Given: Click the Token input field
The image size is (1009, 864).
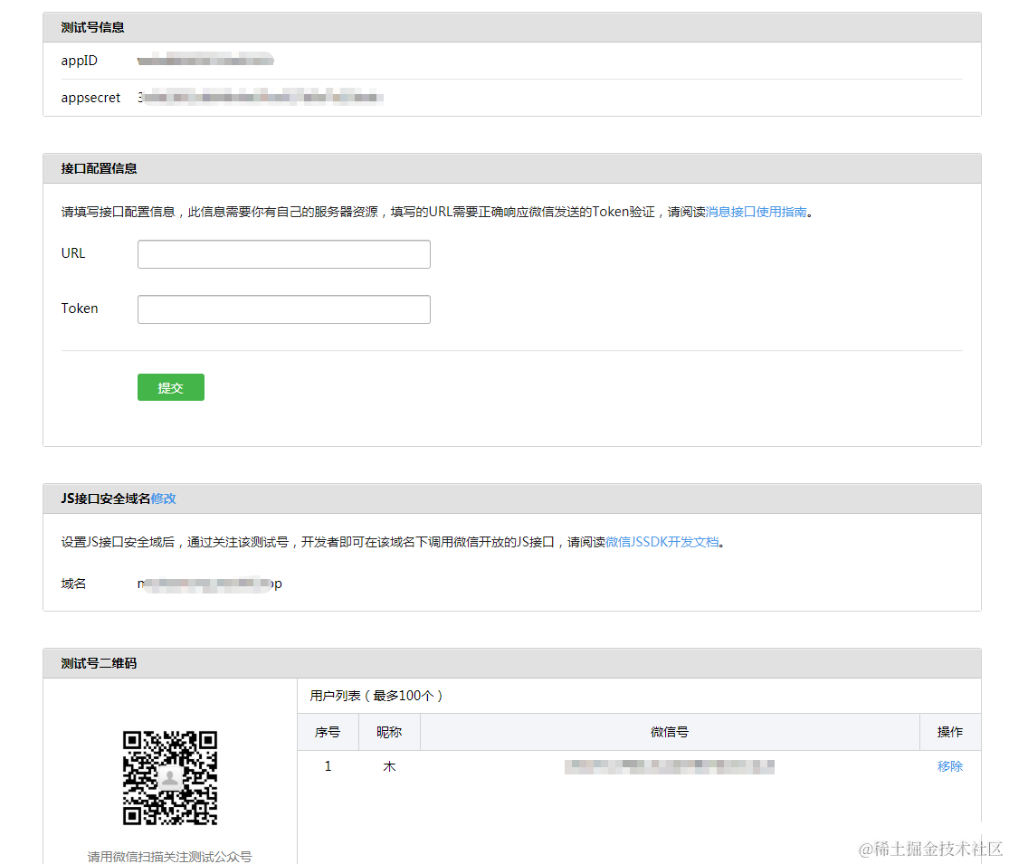Looking at the screenshot, I should coord(284,309).
